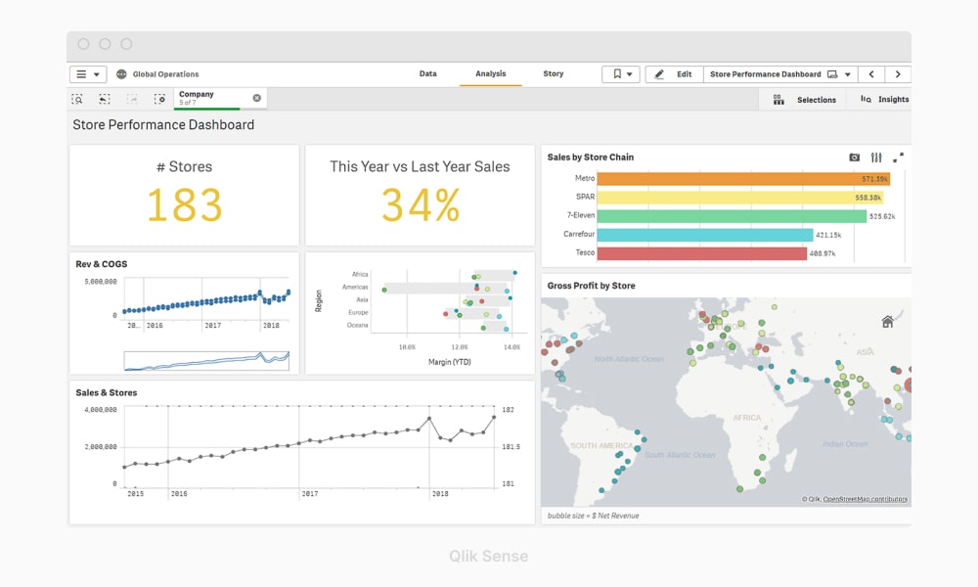This screenshot has height=587, width=978.
Task: Click the Metro label in bar chart
Action: tap(585, 178)
